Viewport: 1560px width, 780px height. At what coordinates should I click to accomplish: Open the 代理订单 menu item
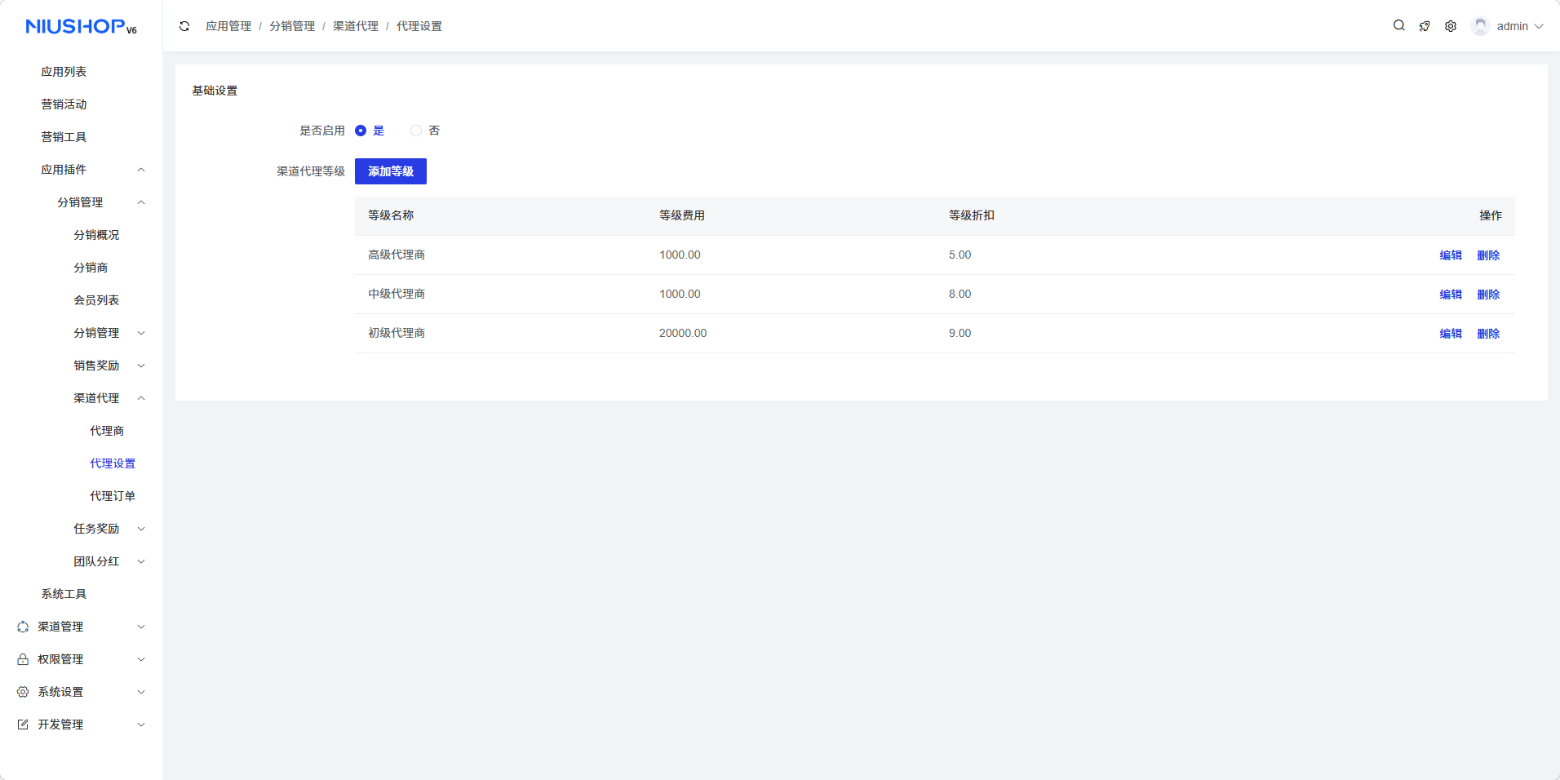pos(113,496)
